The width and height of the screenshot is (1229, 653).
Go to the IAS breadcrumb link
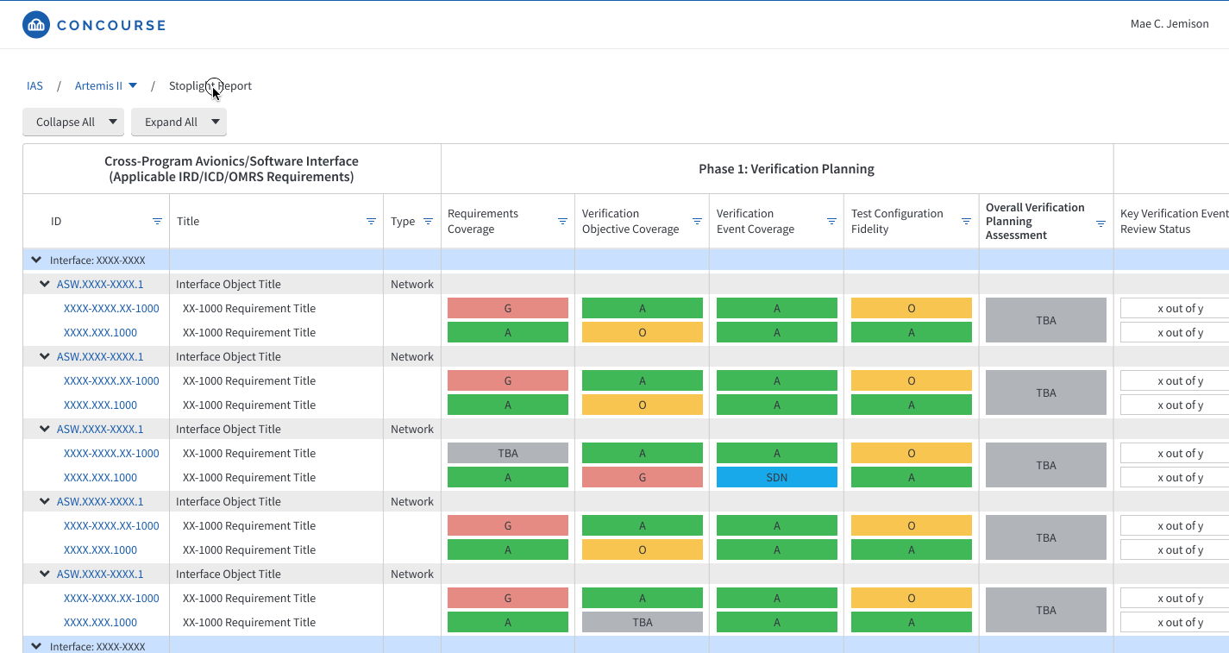click(34, 85)
